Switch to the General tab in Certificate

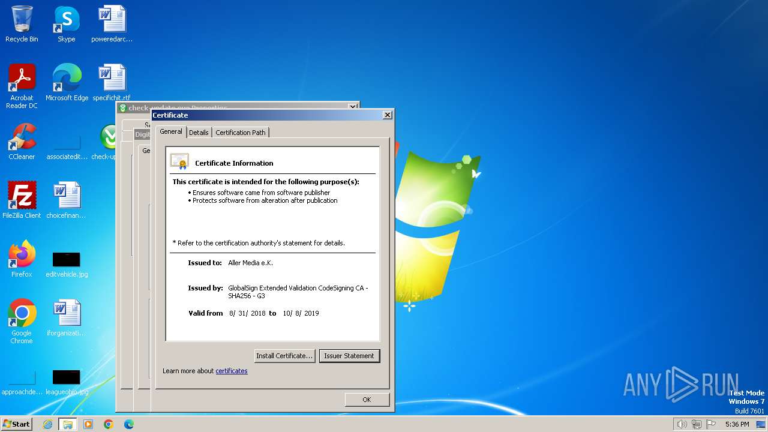point(171,131)
